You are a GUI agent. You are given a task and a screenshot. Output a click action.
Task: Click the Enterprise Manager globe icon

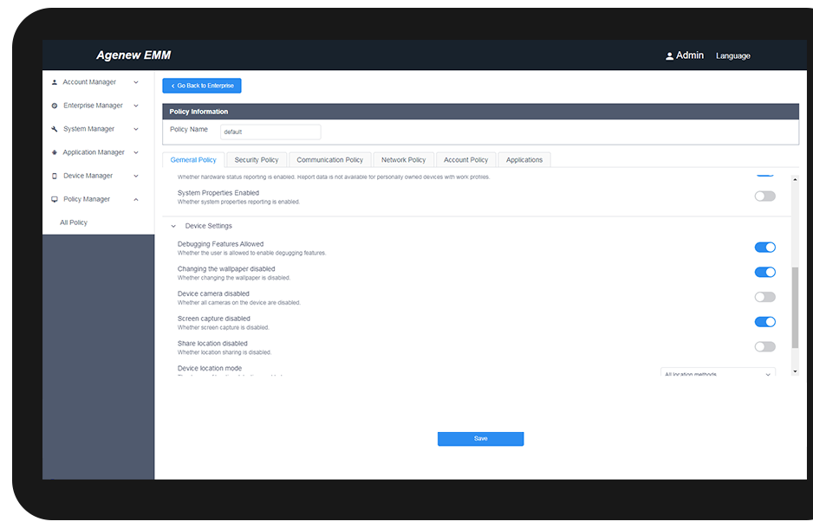tap(55, 106)
